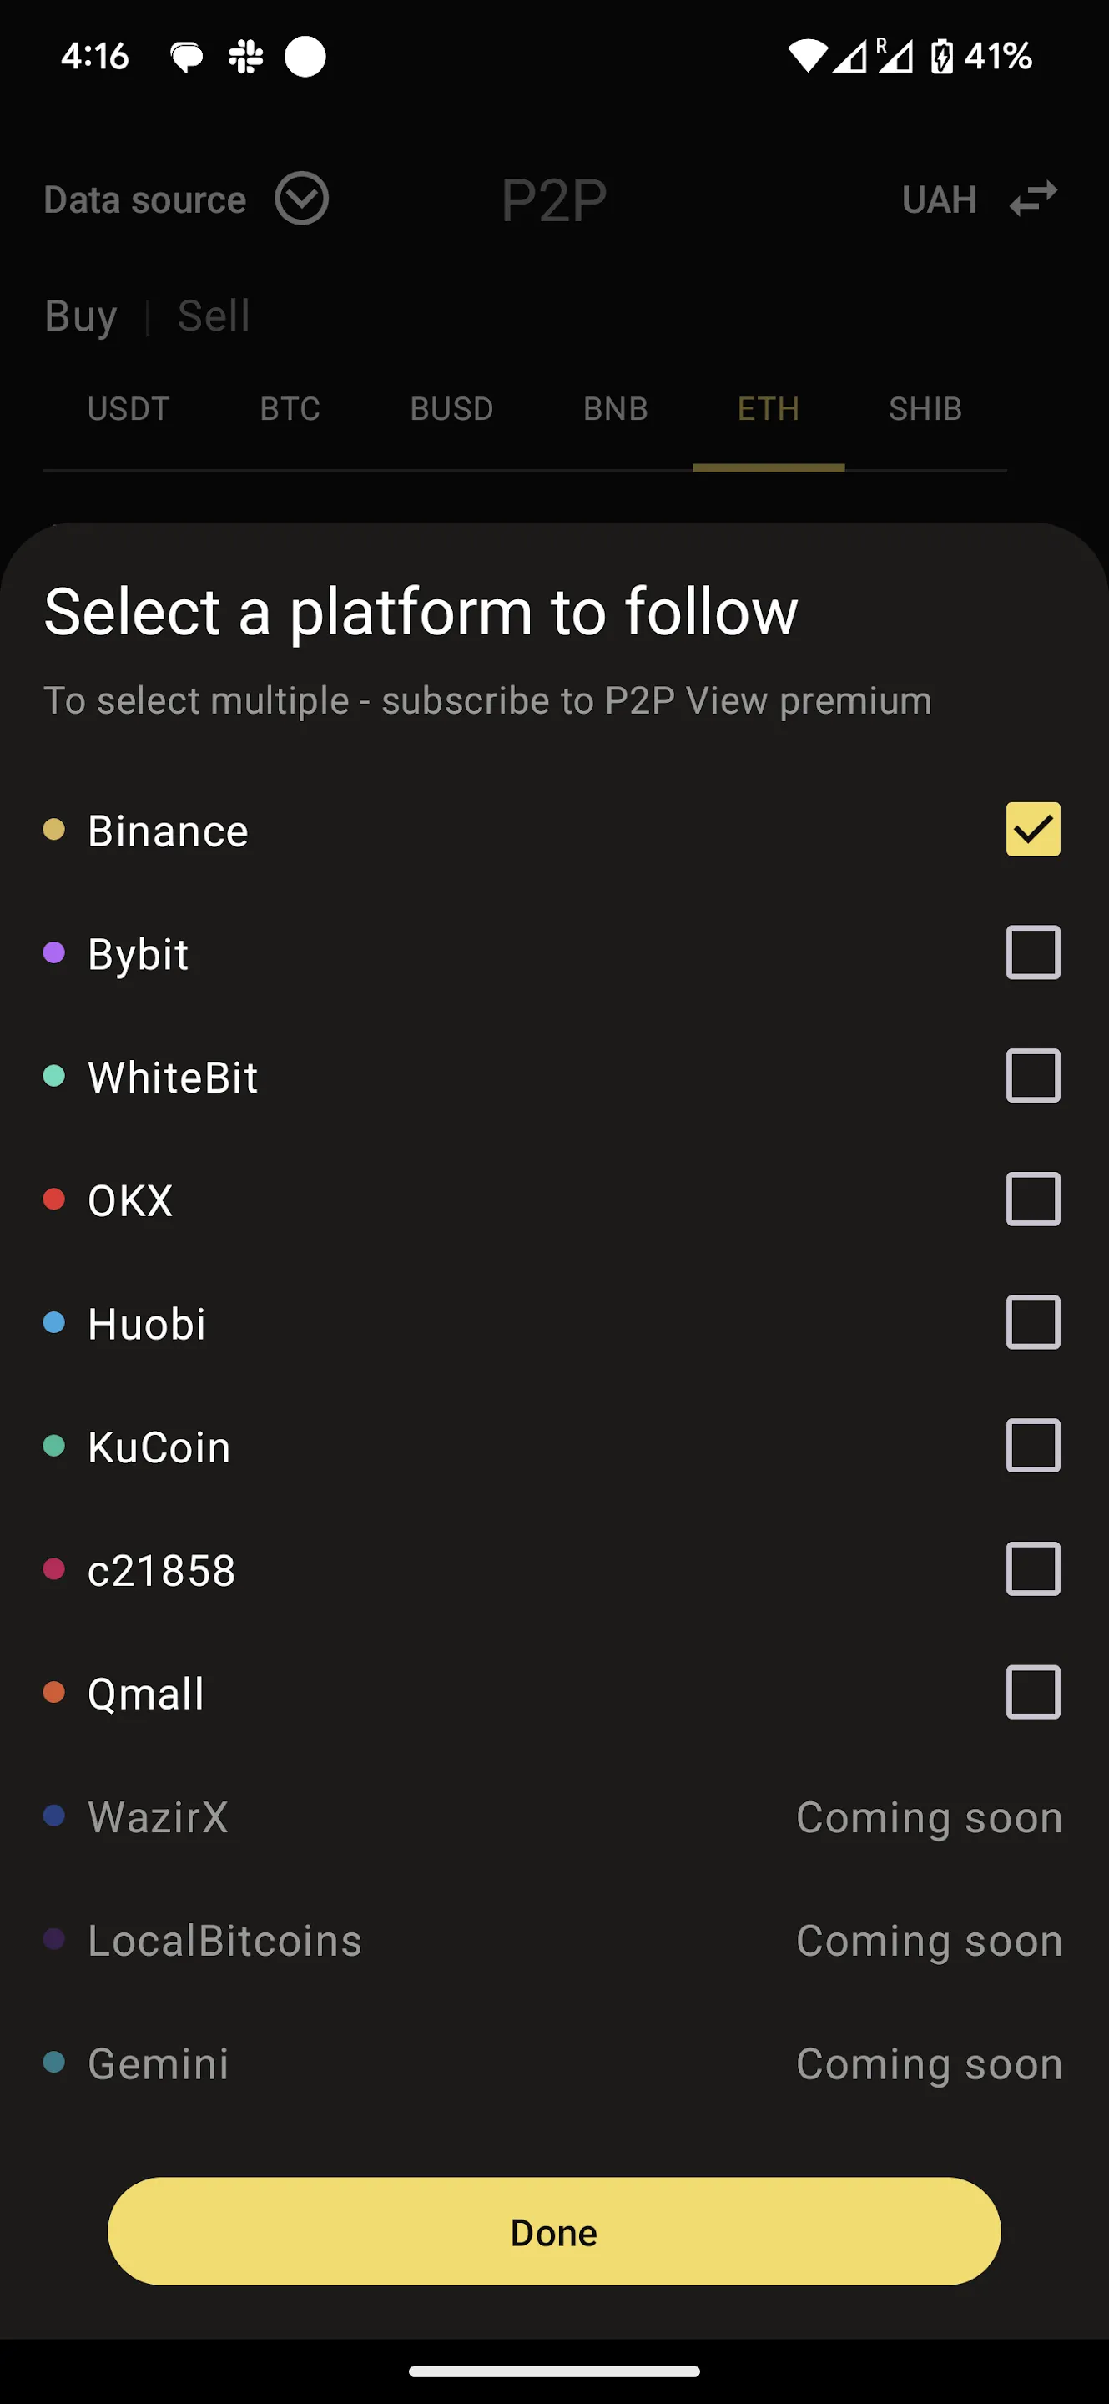Click the yellow dot icon beside Binance
This screenshot has height=2404, width=1109.
[x=54, y=829]
